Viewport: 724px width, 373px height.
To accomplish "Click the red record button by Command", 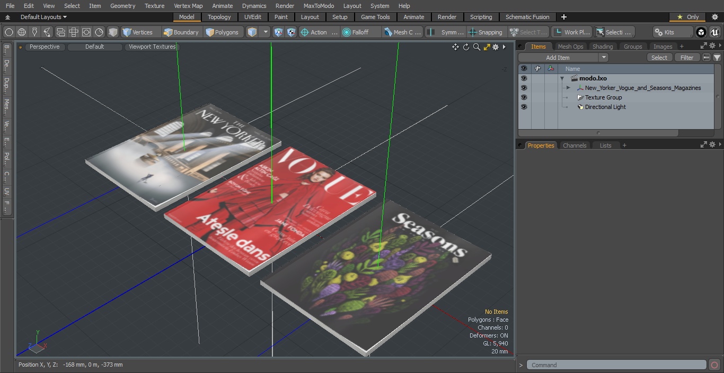I will tap(714, 365).
